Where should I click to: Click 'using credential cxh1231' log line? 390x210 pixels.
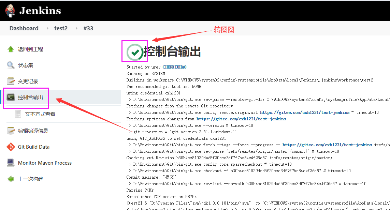coord(154,93)
